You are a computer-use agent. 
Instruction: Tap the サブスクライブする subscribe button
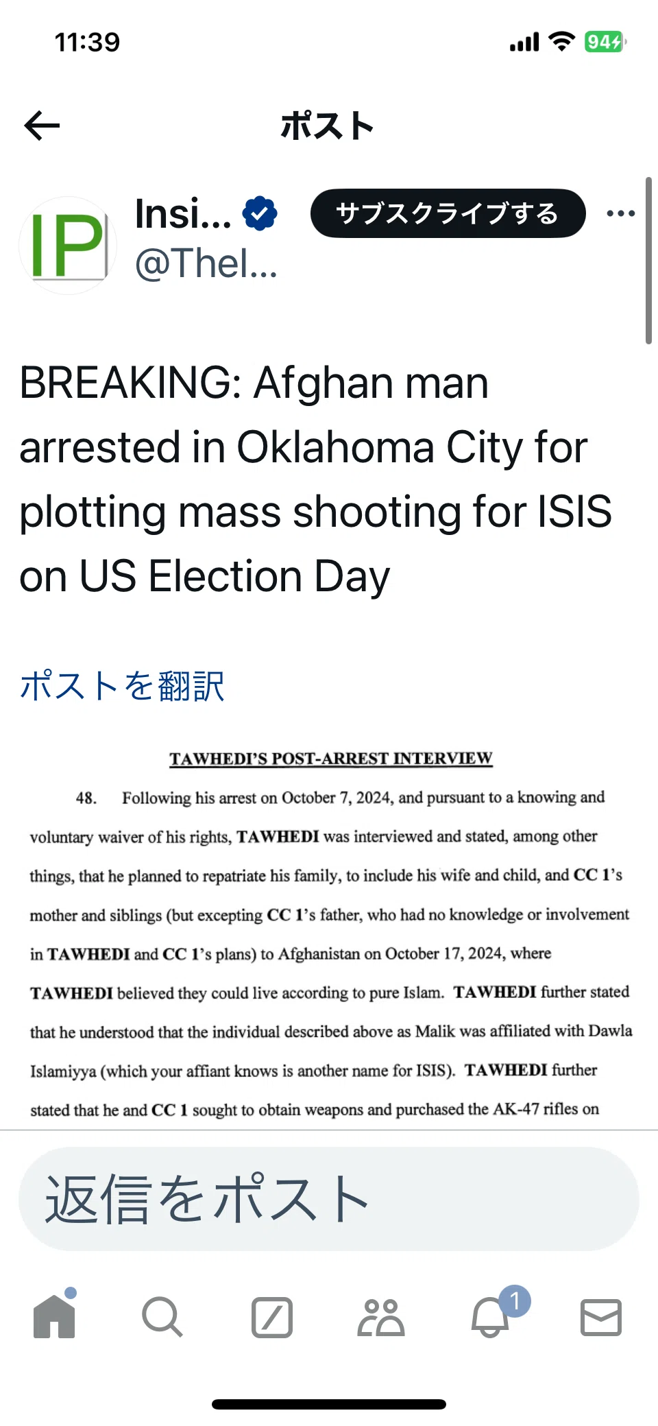point(448,213)
